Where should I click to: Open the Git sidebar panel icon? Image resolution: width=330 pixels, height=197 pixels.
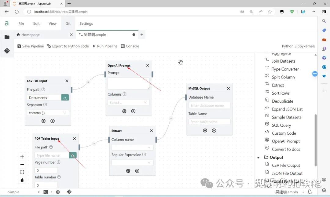(x=7, y=51)
